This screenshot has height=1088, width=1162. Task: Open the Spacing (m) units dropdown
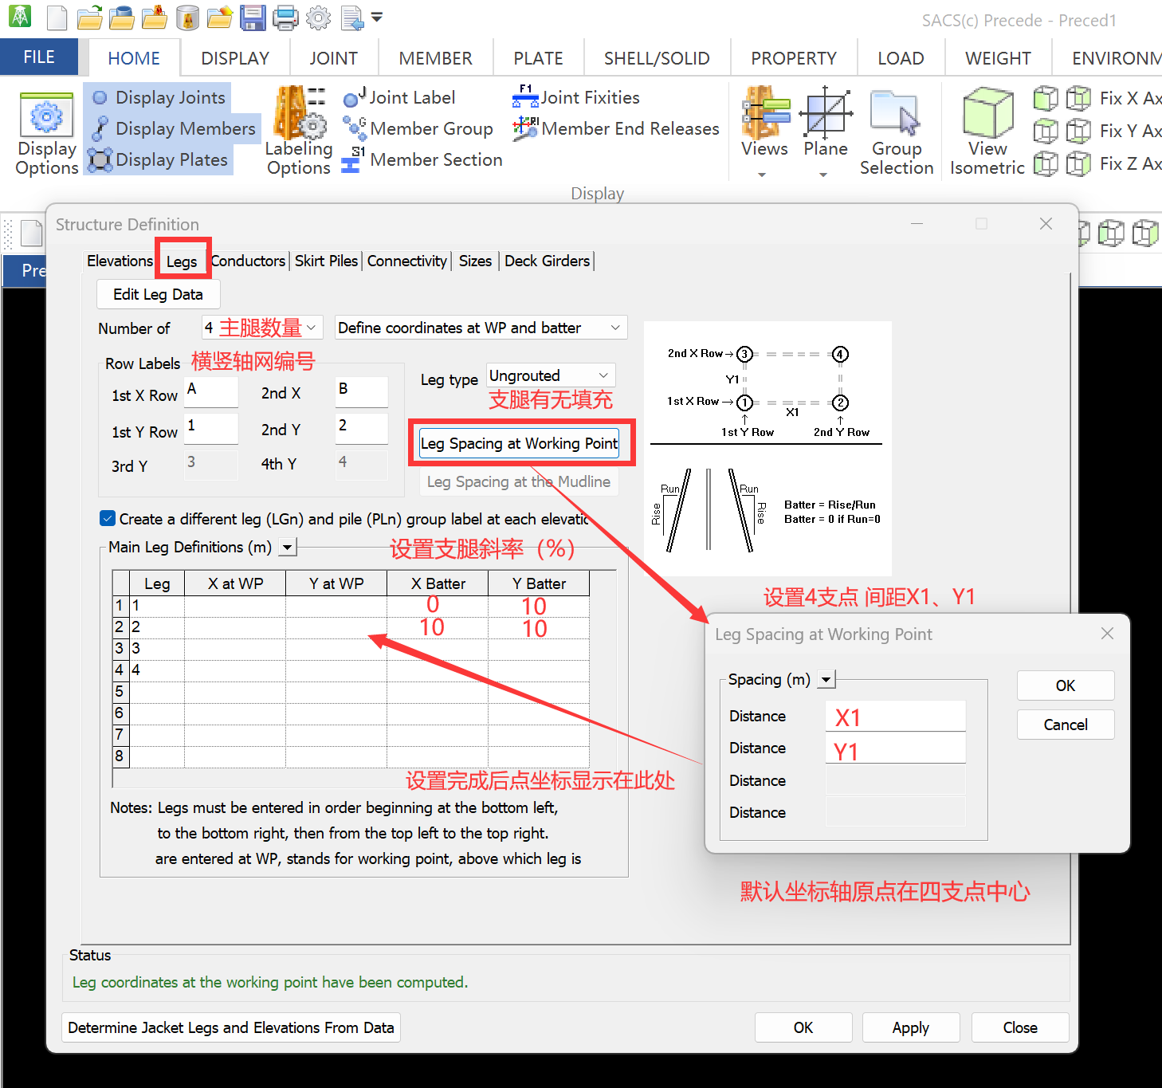tap(826, 680)
